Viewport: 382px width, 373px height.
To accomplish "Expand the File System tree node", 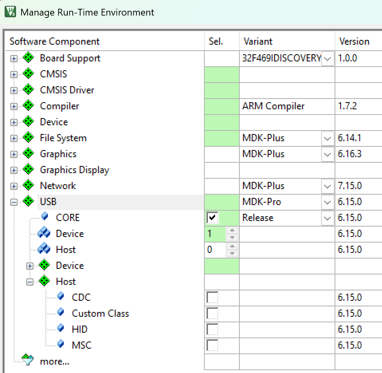I will [x=14, y=138].
